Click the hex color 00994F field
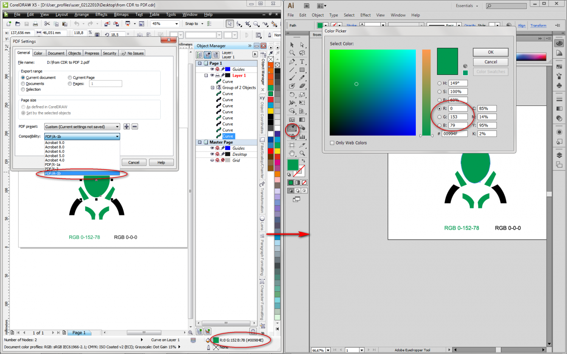Image resolution: width=567 pixels, height=354 pixels. pos(455,134)
